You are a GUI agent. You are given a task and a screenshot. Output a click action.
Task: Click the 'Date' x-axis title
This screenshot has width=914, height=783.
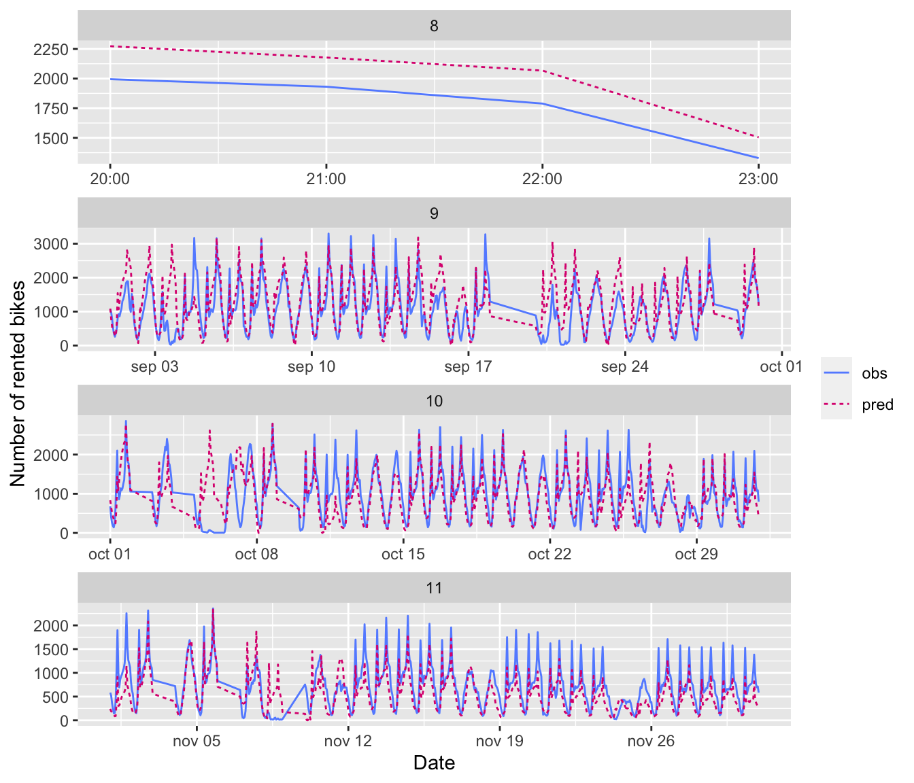click(434, 763)
